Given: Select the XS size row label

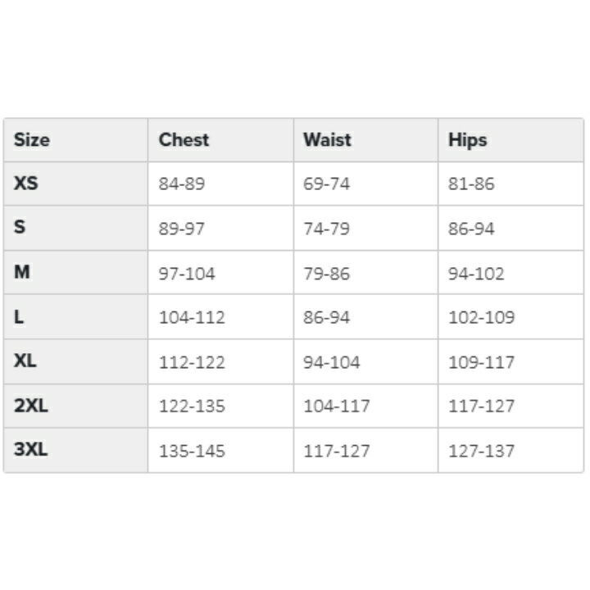Looking at the screenshot, I should (26, 184).
